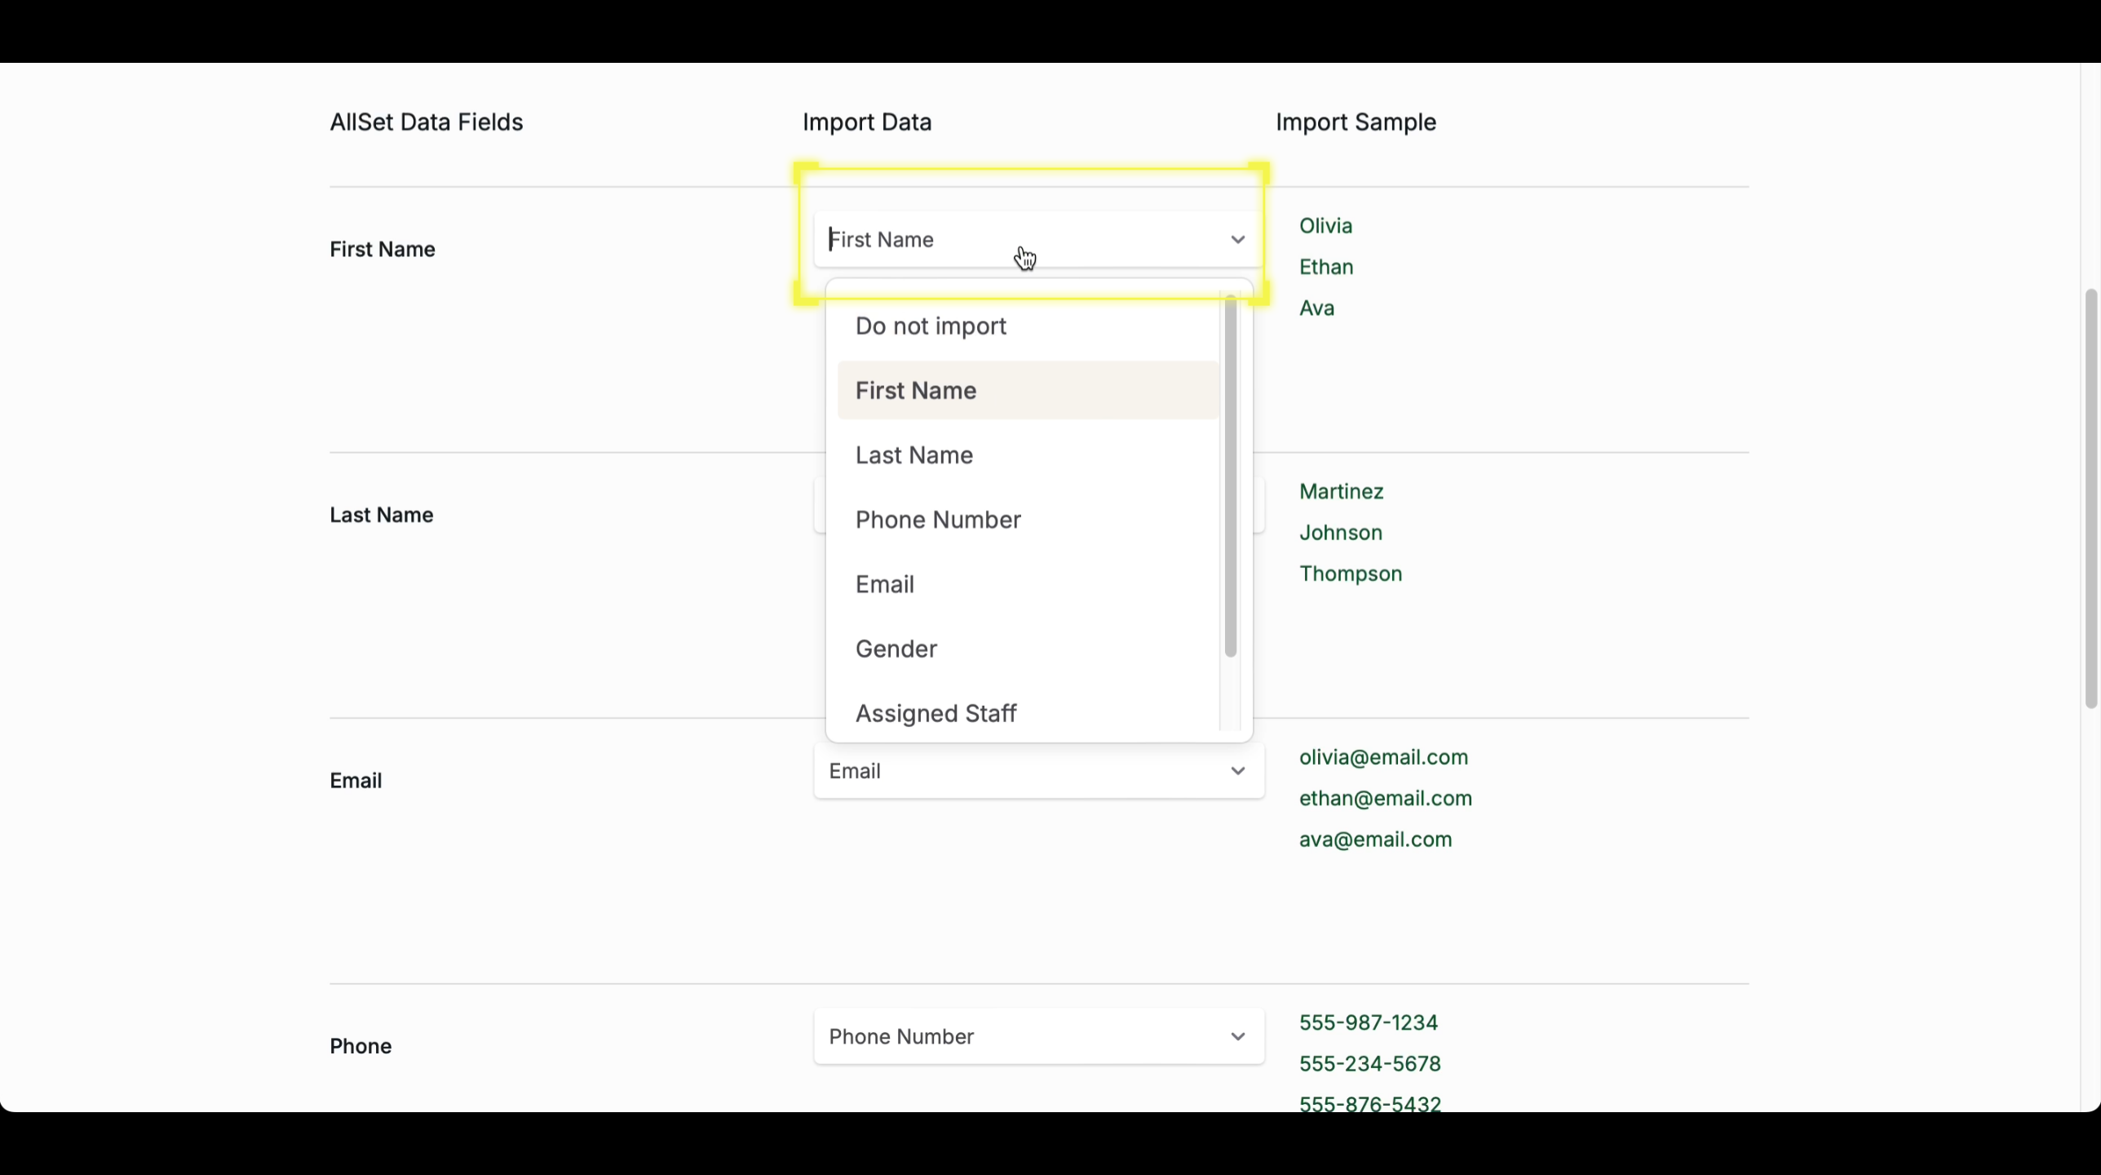Pick 'Last Name' from dropdown list
Screen dimensions: 2101x1175
coord(913,455)
